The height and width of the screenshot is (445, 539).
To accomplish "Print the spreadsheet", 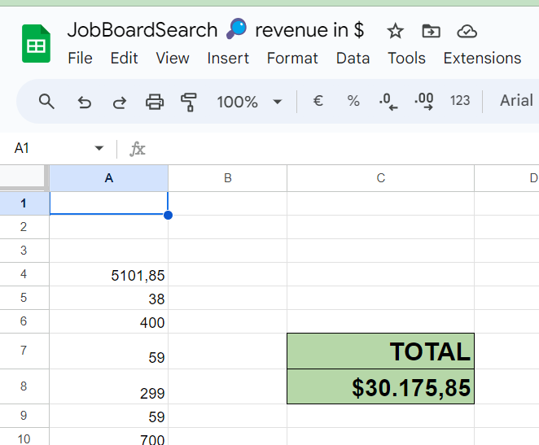I will tap(155, 102).
